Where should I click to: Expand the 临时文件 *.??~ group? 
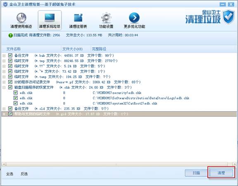click(x=4, y=66)
